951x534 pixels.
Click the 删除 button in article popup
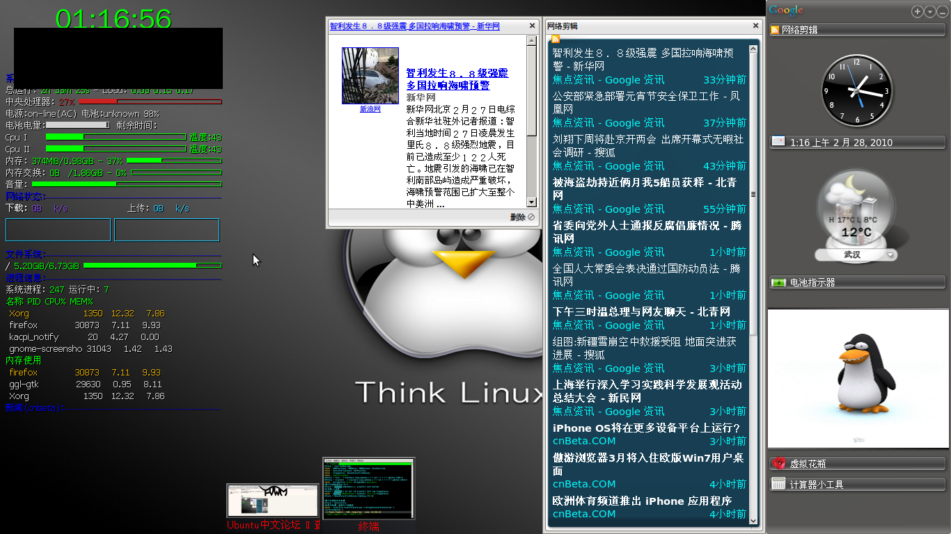522,217
